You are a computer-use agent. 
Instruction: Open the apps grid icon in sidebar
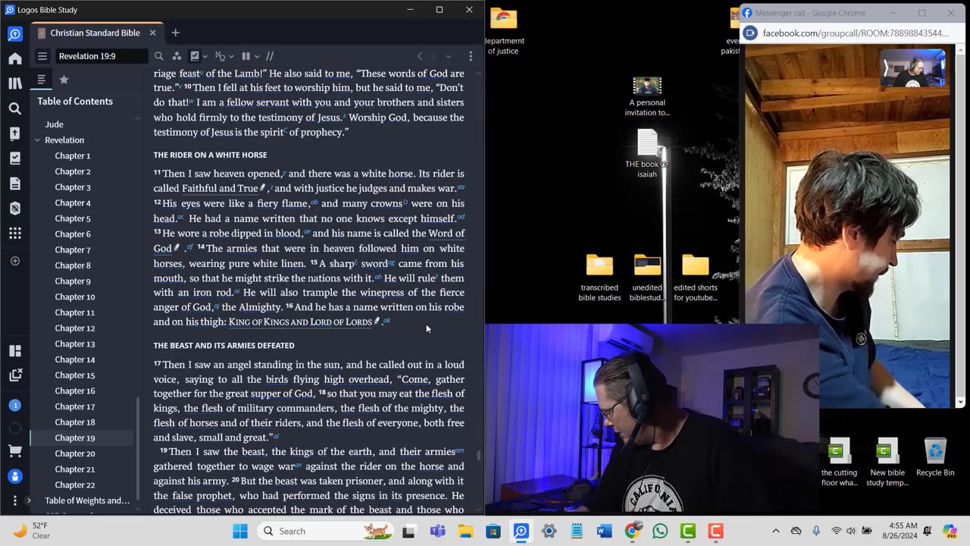pos(14,234)
